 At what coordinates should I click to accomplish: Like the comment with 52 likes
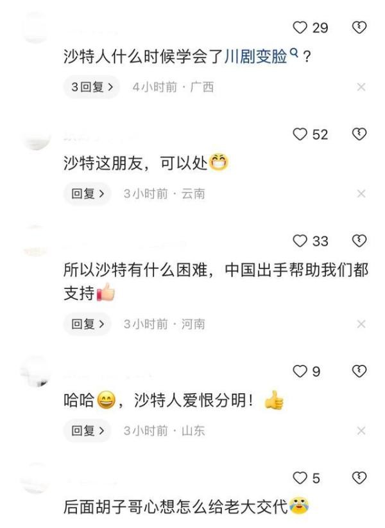click(x=300, y=134)
